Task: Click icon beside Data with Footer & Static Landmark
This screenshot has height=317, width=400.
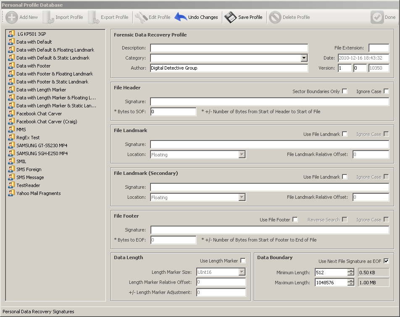Action: 11,81
